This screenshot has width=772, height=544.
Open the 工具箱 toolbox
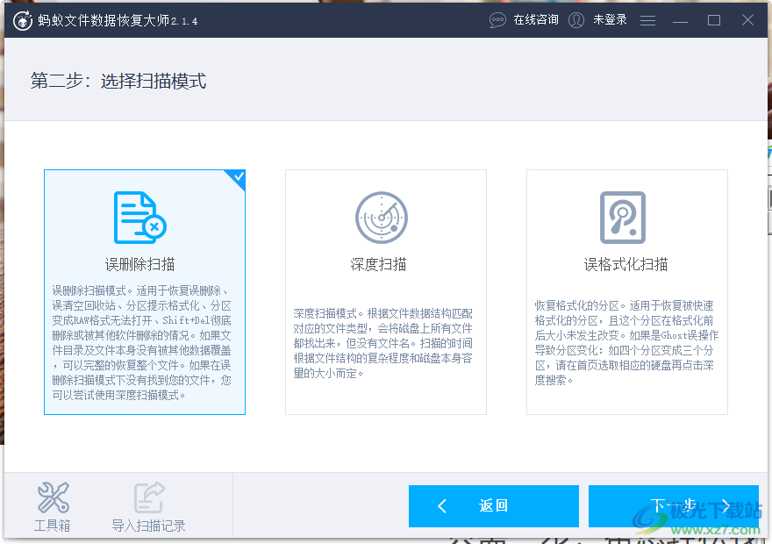[51, 506]
